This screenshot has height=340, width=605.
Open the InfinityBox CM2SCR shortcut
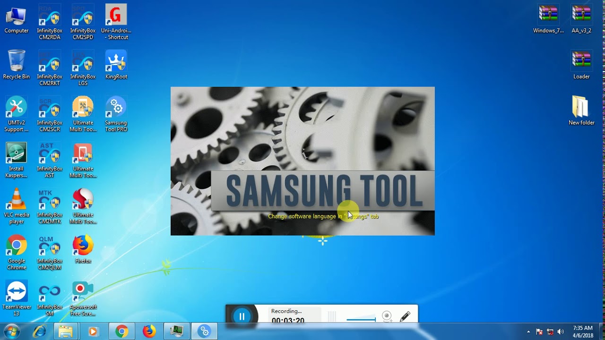50,115
